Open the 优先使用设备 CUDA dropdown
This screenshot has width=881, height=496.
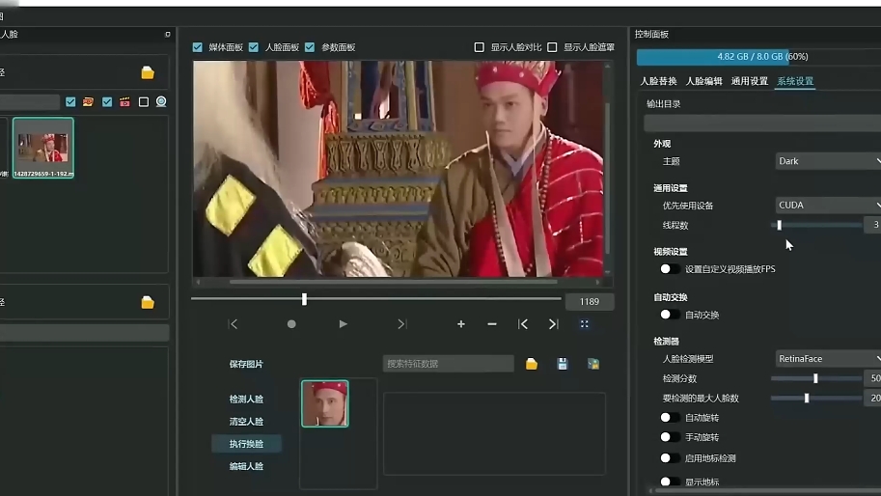pos(828,205)
